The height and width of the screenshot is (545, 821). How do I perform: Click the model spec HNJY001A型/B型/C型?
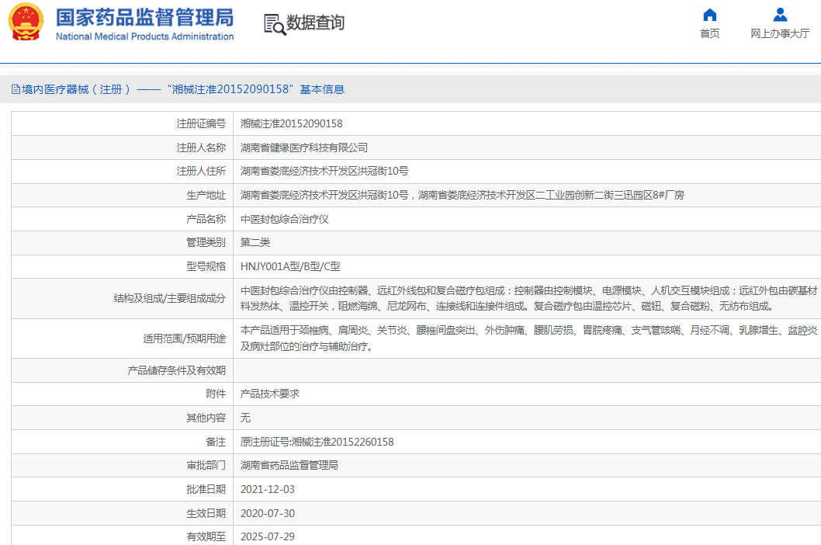coord(289,266)
